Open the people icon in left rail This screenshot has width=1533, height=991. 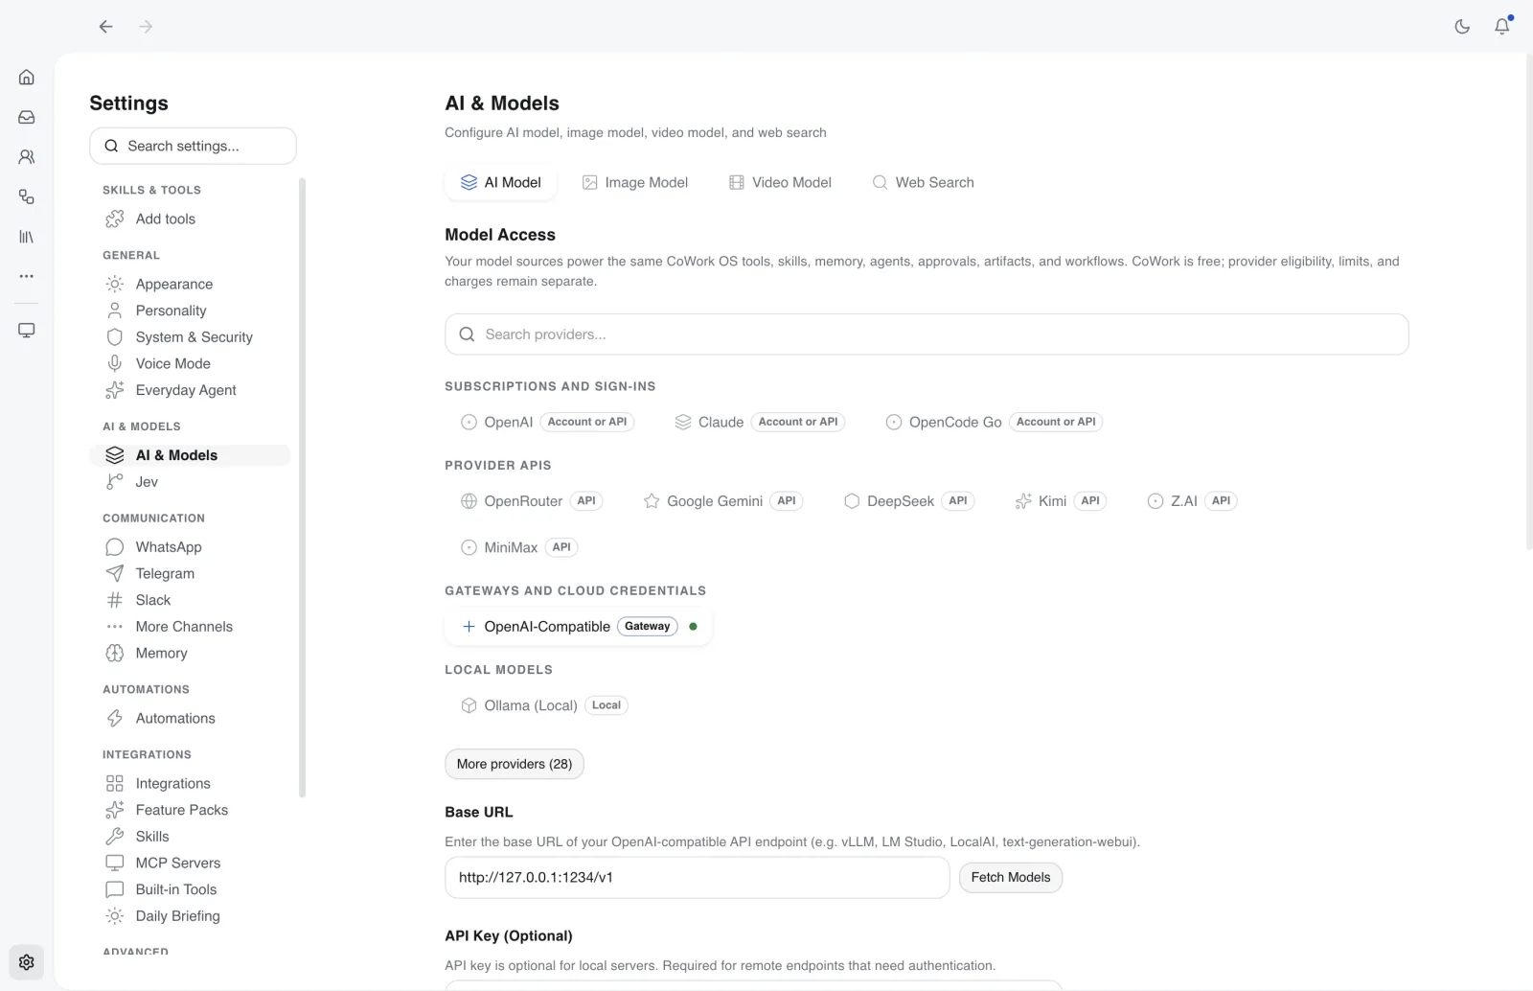(x=27, y=156)
